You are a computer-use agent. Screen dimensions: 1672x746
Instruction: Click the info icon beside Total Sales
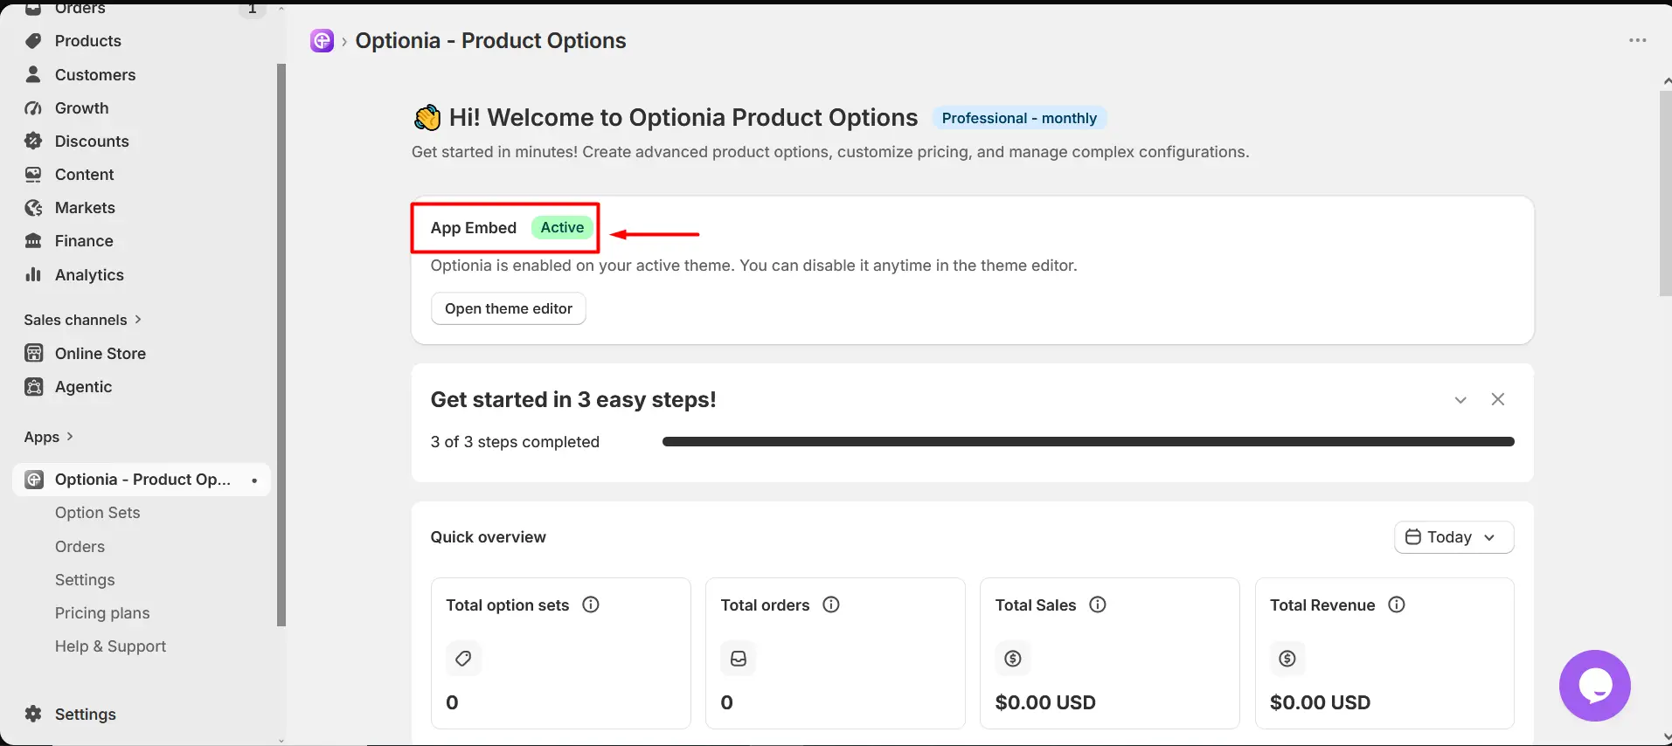point(1098,604)
